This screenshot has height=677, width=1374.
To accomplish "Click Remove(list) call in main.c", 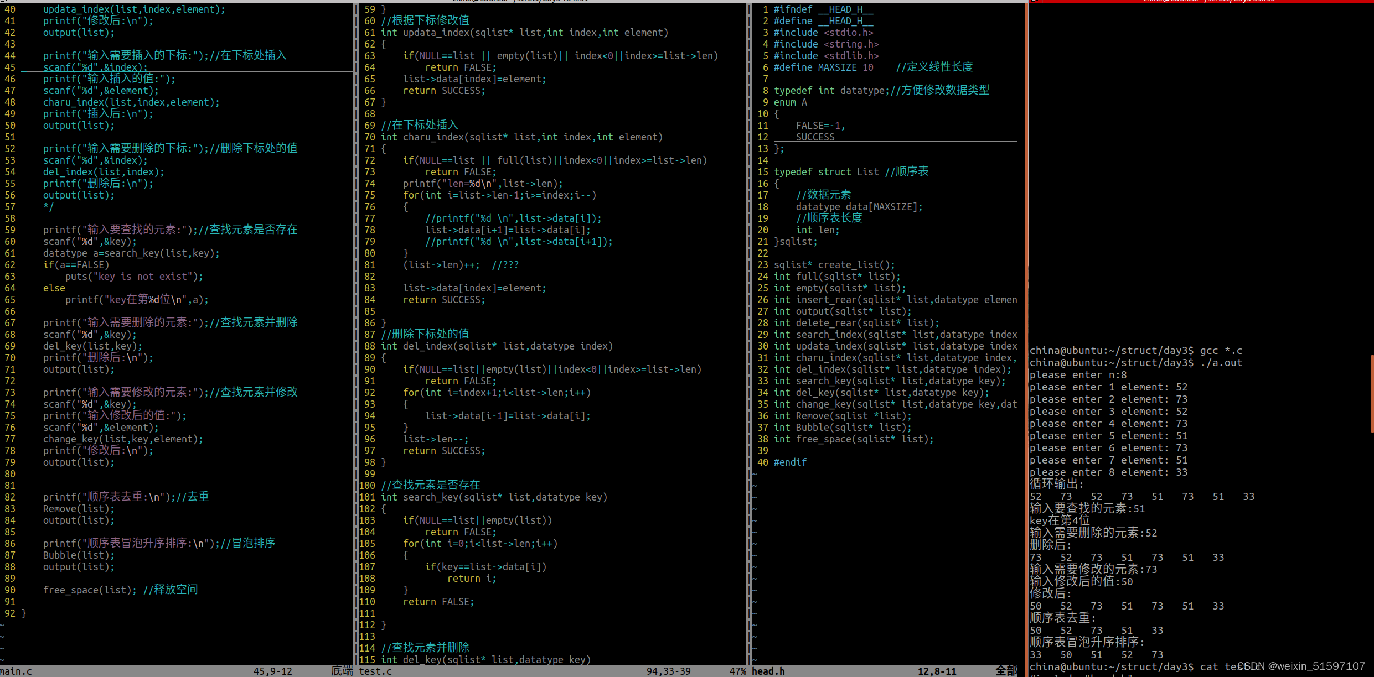I will (x=79, y=509).
